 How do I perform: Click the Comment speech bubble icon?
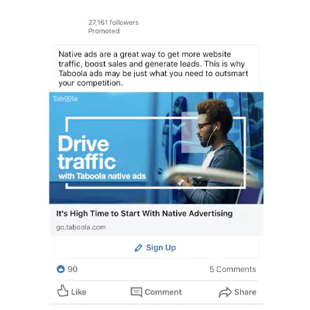(x=136, y=292)
